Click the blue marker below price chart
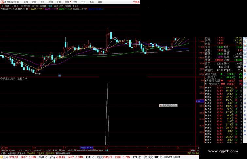This screenshot has width=247, height=159. (59, 75)
